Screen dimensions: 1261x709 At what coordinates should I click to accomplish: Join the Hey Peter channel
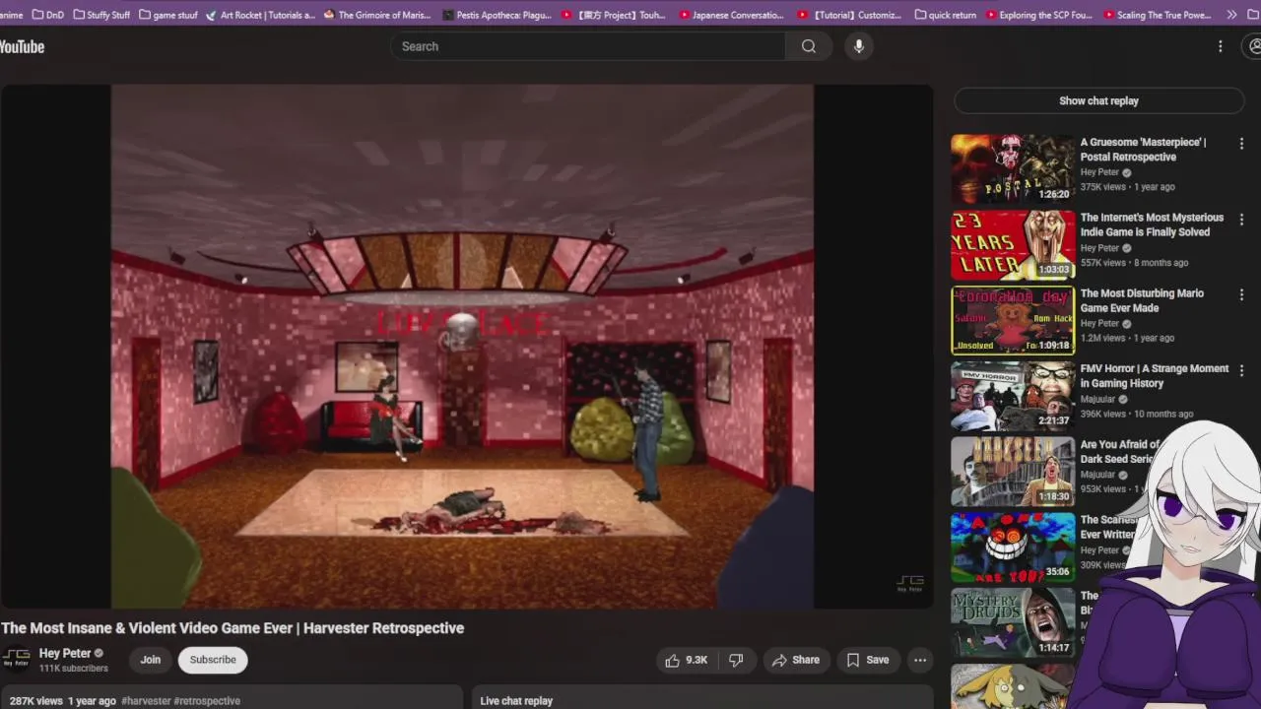click(x=150, y=660)
